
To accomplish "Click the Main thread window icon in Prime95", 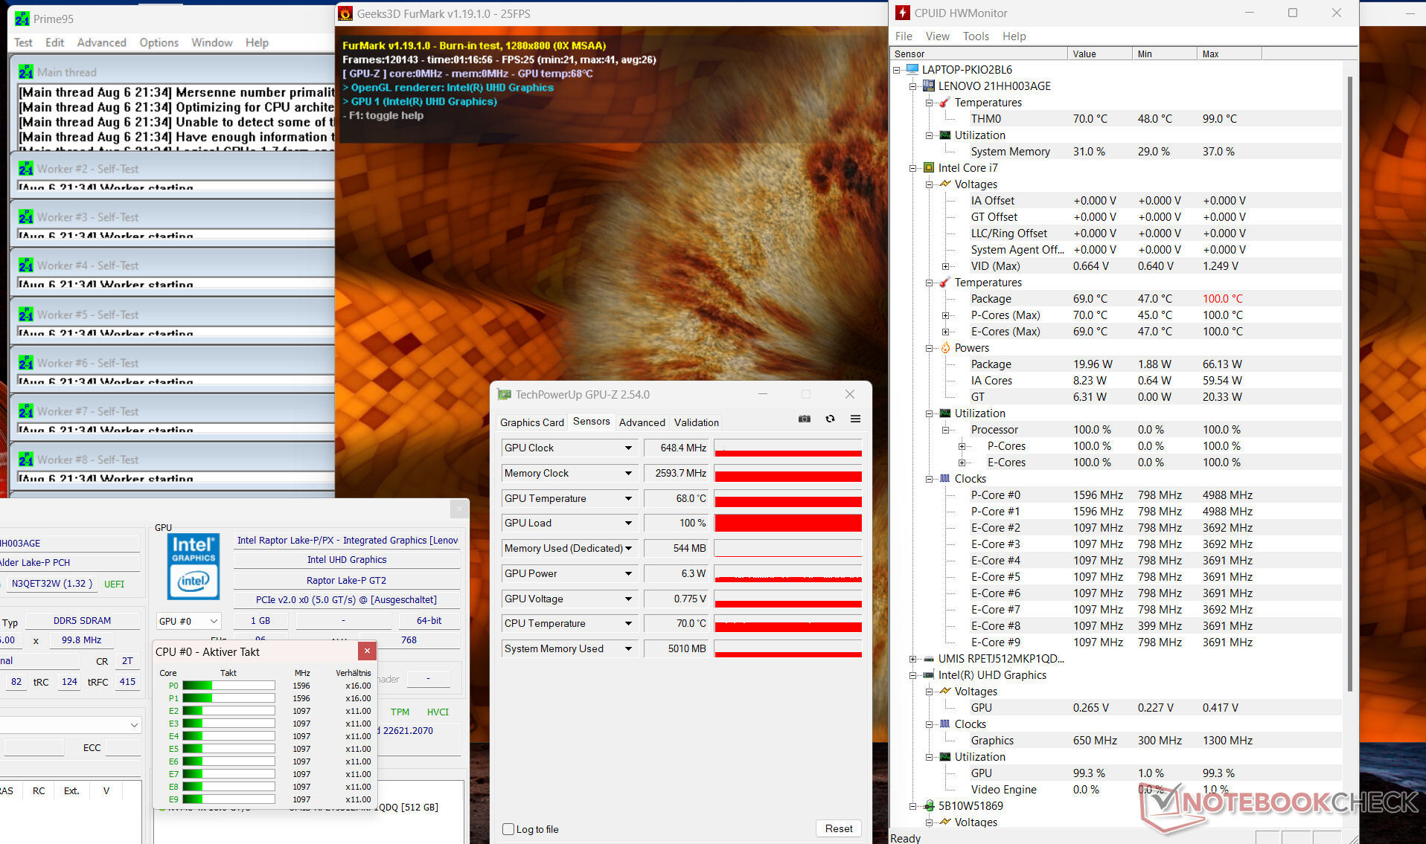I will pos(26,72).
